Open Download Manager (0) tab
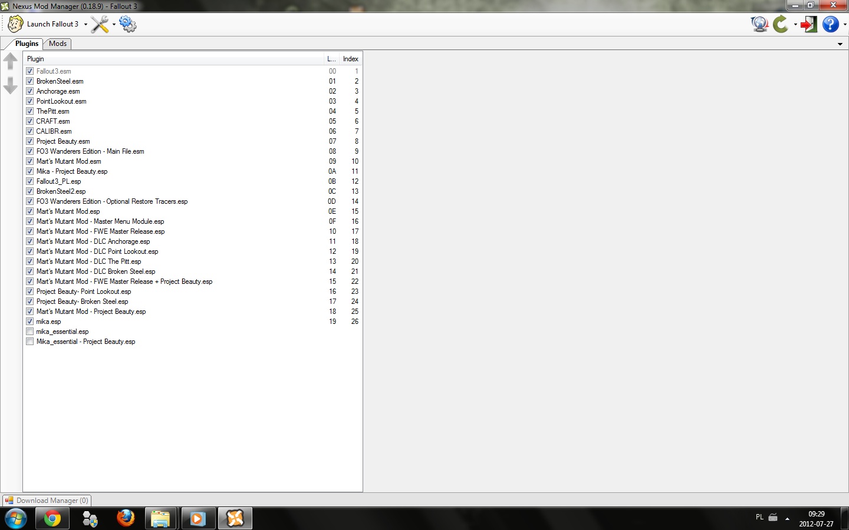849x530 pixels. tap(47, 501)
